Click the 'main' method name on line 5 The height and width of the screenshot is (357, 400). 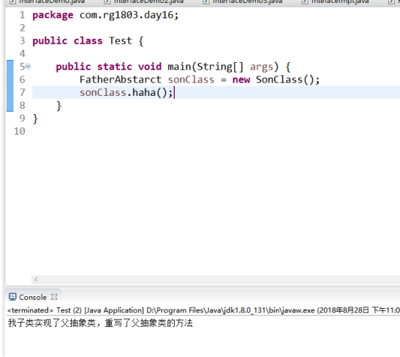click(179, 67)
